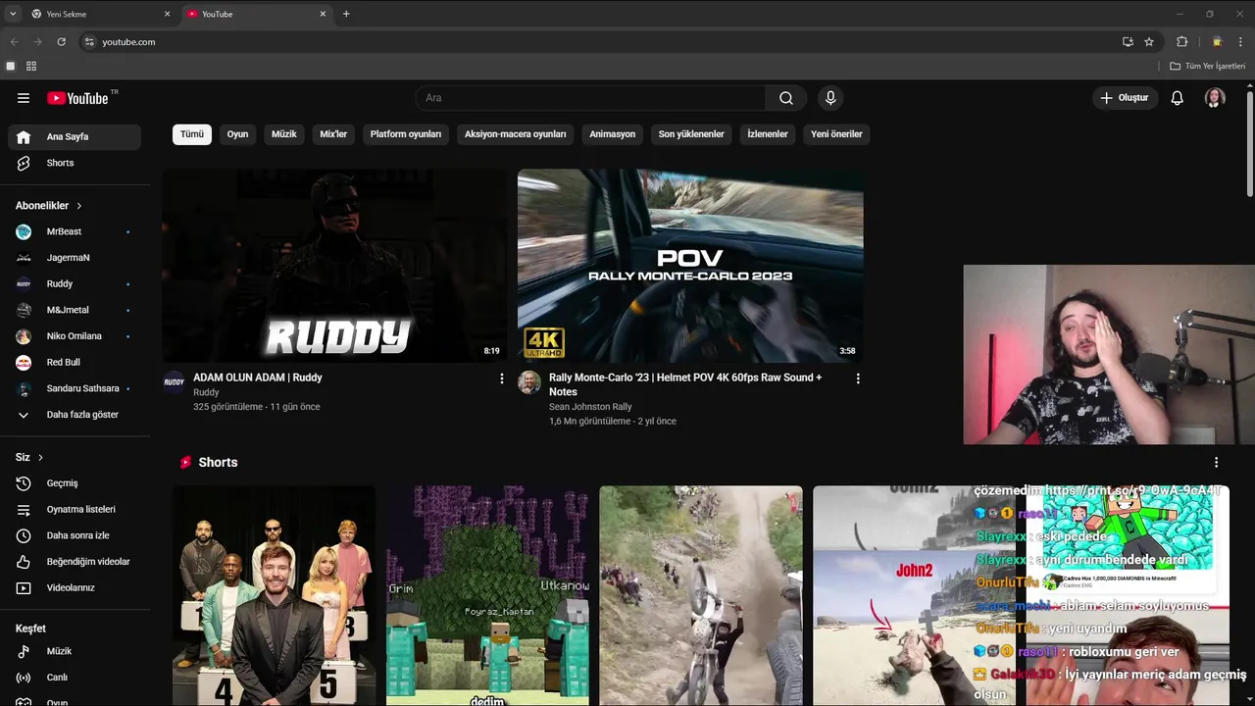Viewport: 1255px width, 706px height.
Task: Open a new browser tab
Action: coord(346,14)
